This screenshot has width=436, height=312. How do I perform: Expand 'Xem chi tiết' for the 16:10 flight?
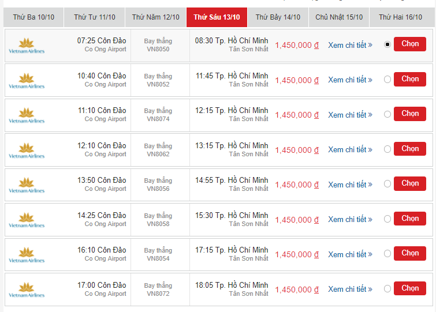[x=350, y=254]
